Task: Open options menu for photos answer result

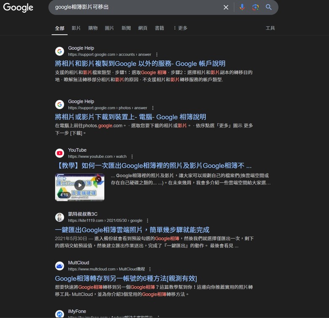Action: tap(153, 108)
